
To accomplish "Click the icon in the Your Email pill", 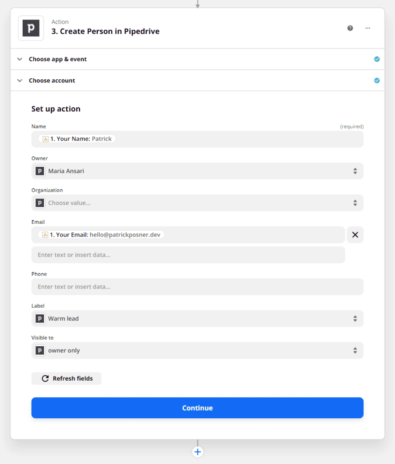I will (x=45, y=235).
